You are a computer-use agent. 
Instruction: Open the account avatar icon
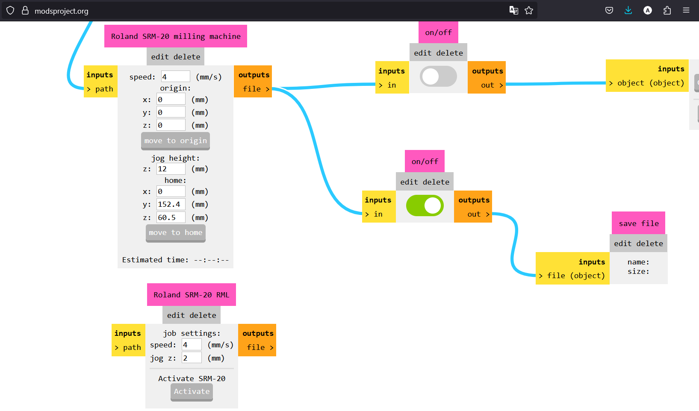(648, 10)
